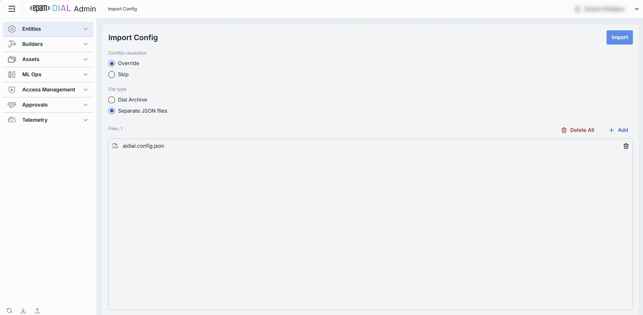Choose the Dial Archive file type
643x315 pixels.
pos(112,100)
